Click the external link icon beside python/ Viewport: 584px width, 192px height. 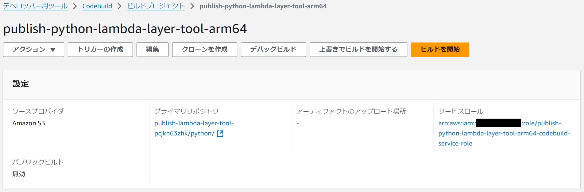pyautogui.click(x=220, y=133)
